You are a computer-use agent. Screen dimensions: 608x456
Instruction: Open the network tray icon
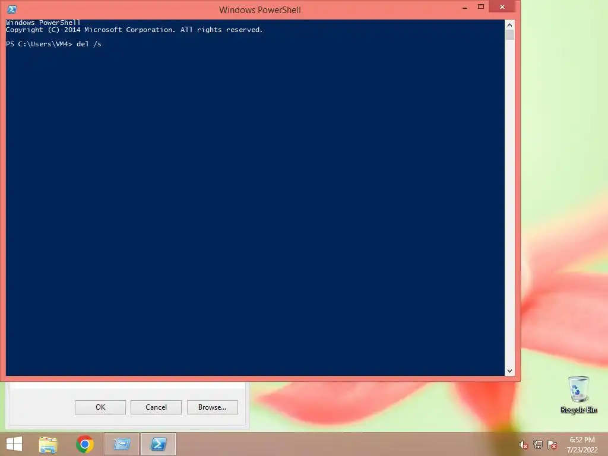pyautogui.click(x=538, y=444)
